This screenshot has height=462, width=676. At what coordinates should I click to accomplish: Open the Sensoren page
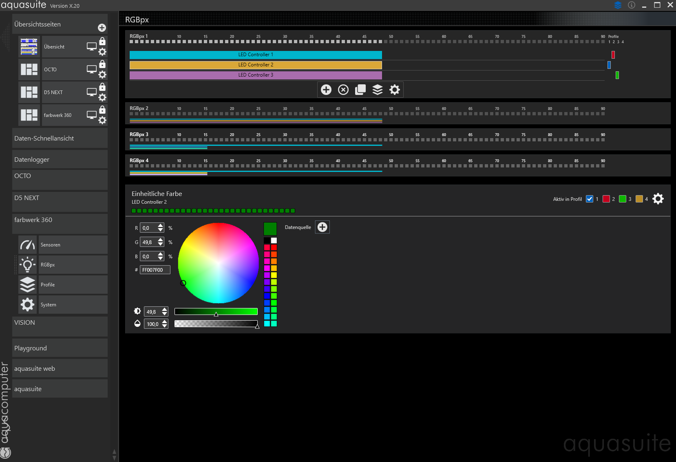[x=73, y=245]
